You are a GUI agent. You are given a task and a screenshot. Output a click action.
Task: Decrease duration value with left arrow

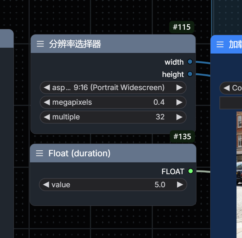coord(46,184)
